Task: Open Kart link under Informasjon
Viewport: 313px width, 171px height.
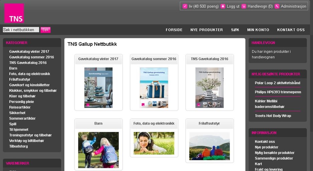Action: (258, 164)
